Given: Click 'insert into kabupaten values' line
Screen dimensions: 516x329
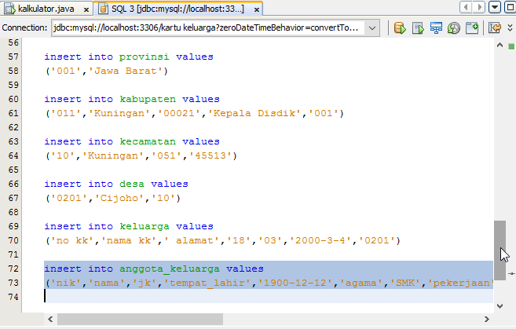Looking at the screenshot, I should click(132, 99).
